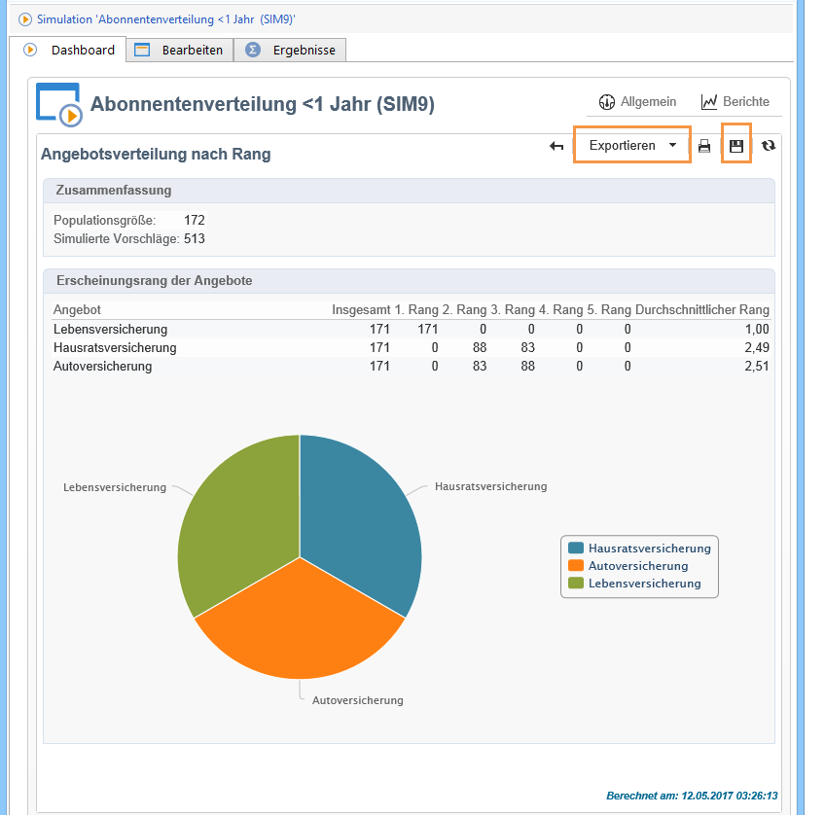Open the Ergebnisse tab

[x=290, y=50]
